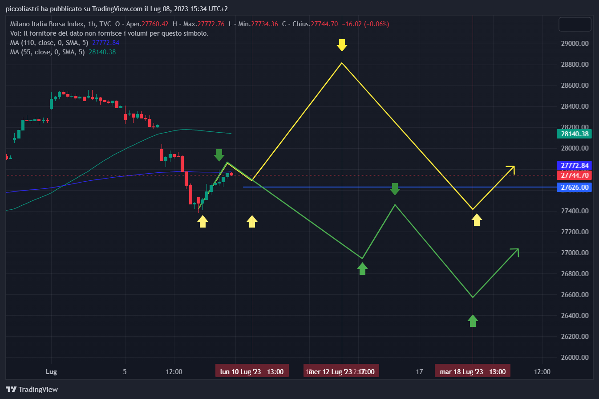This screenshot has height=399, width=599.
Task: Click the green 28140.38 price label
Action: click(x=574, y=134)
